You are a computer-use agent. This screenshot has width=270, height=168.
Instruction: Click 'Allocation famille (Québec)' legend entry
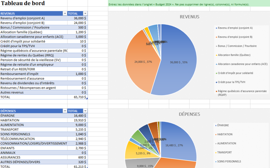pyautogui.click(x=233, y=55)
